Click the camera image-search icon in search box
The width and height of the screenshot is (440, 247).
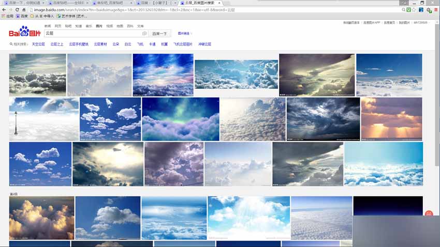[144, 33]
